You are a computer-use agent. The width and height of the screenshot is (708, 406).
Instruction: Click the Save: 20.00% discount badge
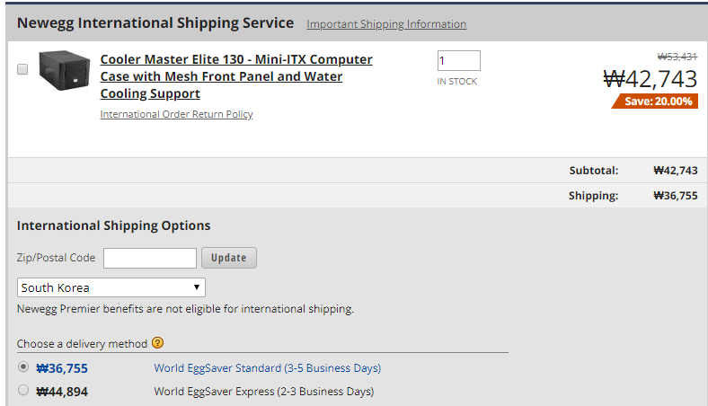(x=655, y=101)
